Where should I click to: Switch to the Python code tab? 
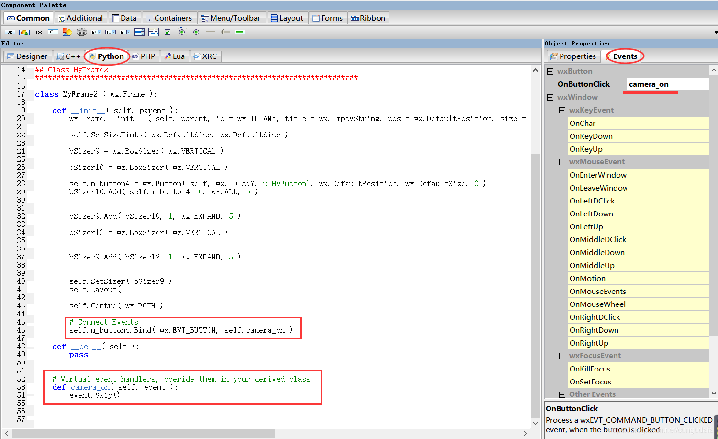107,56
